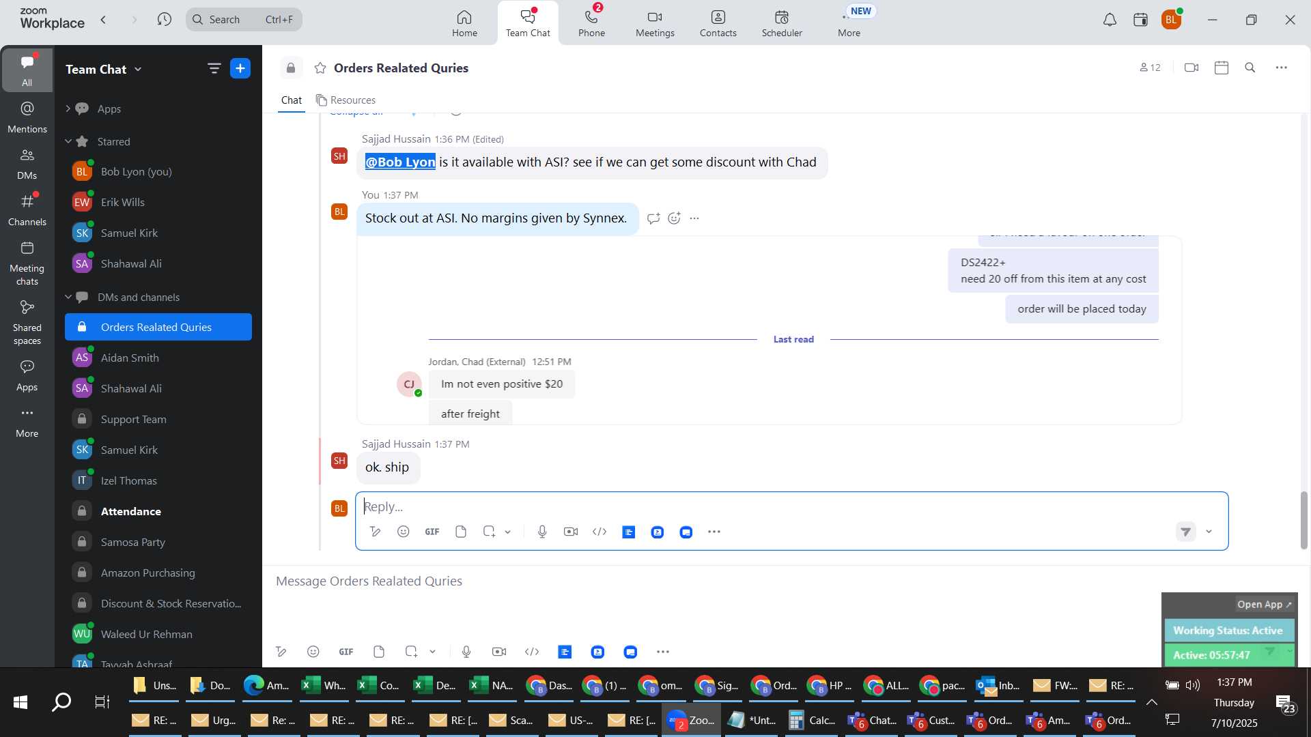The image size is (1311, 737).
Task: Switch to the Home tab
Action: point(464,23)
